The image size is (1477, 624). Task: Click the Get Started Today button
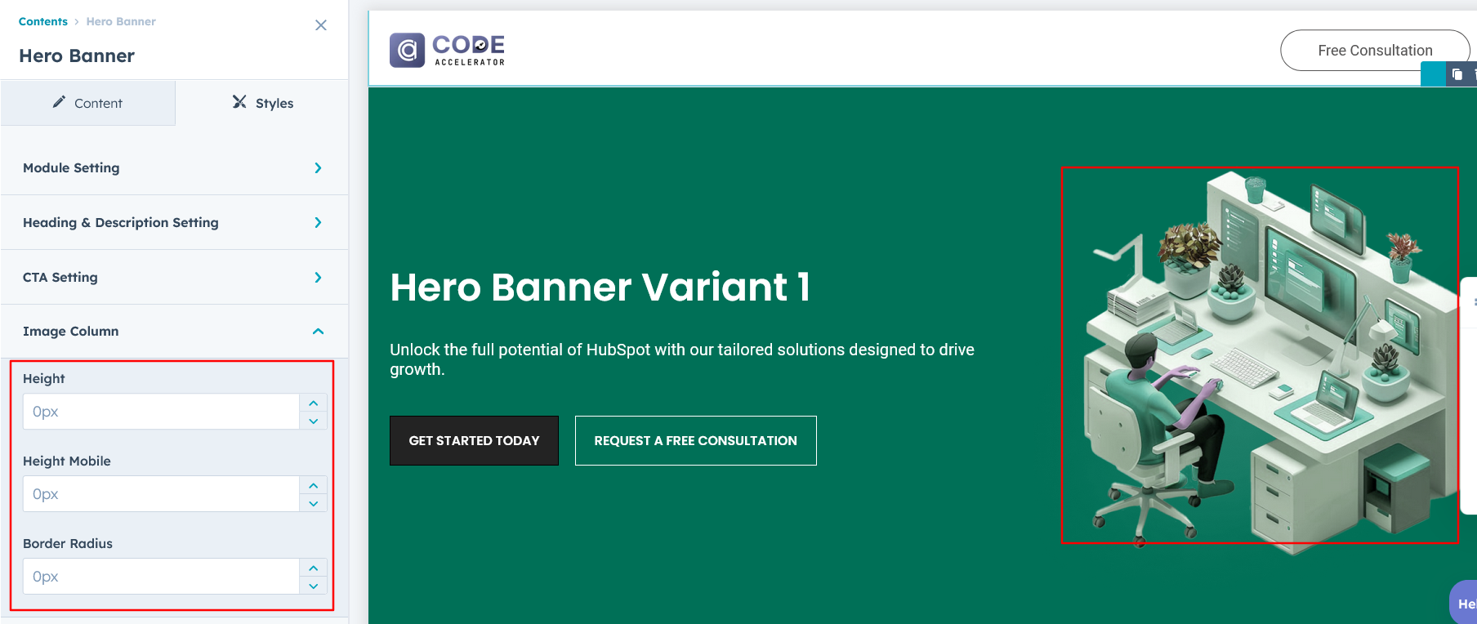point(474,441)
